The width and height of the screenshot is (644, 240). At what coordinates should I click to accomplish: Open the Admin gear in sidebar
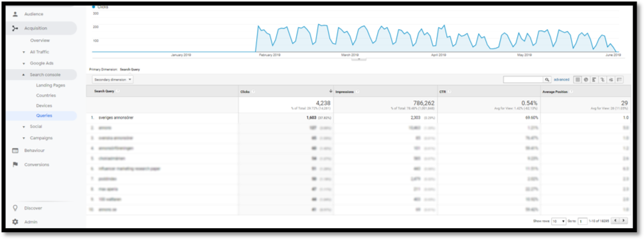point(15,221)
